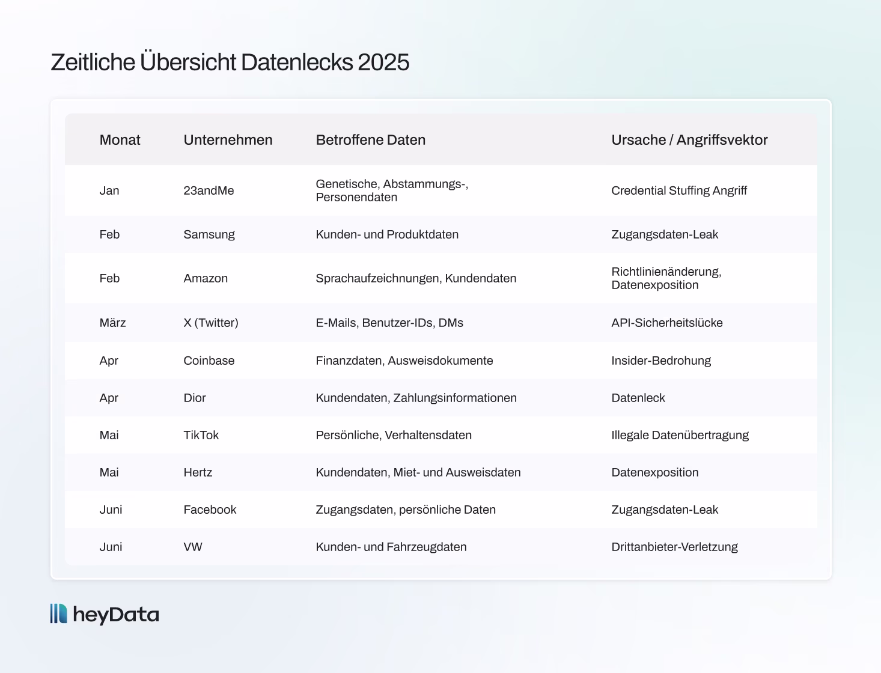Select the 'X (Twitter)' company cell

pos(211,323)
